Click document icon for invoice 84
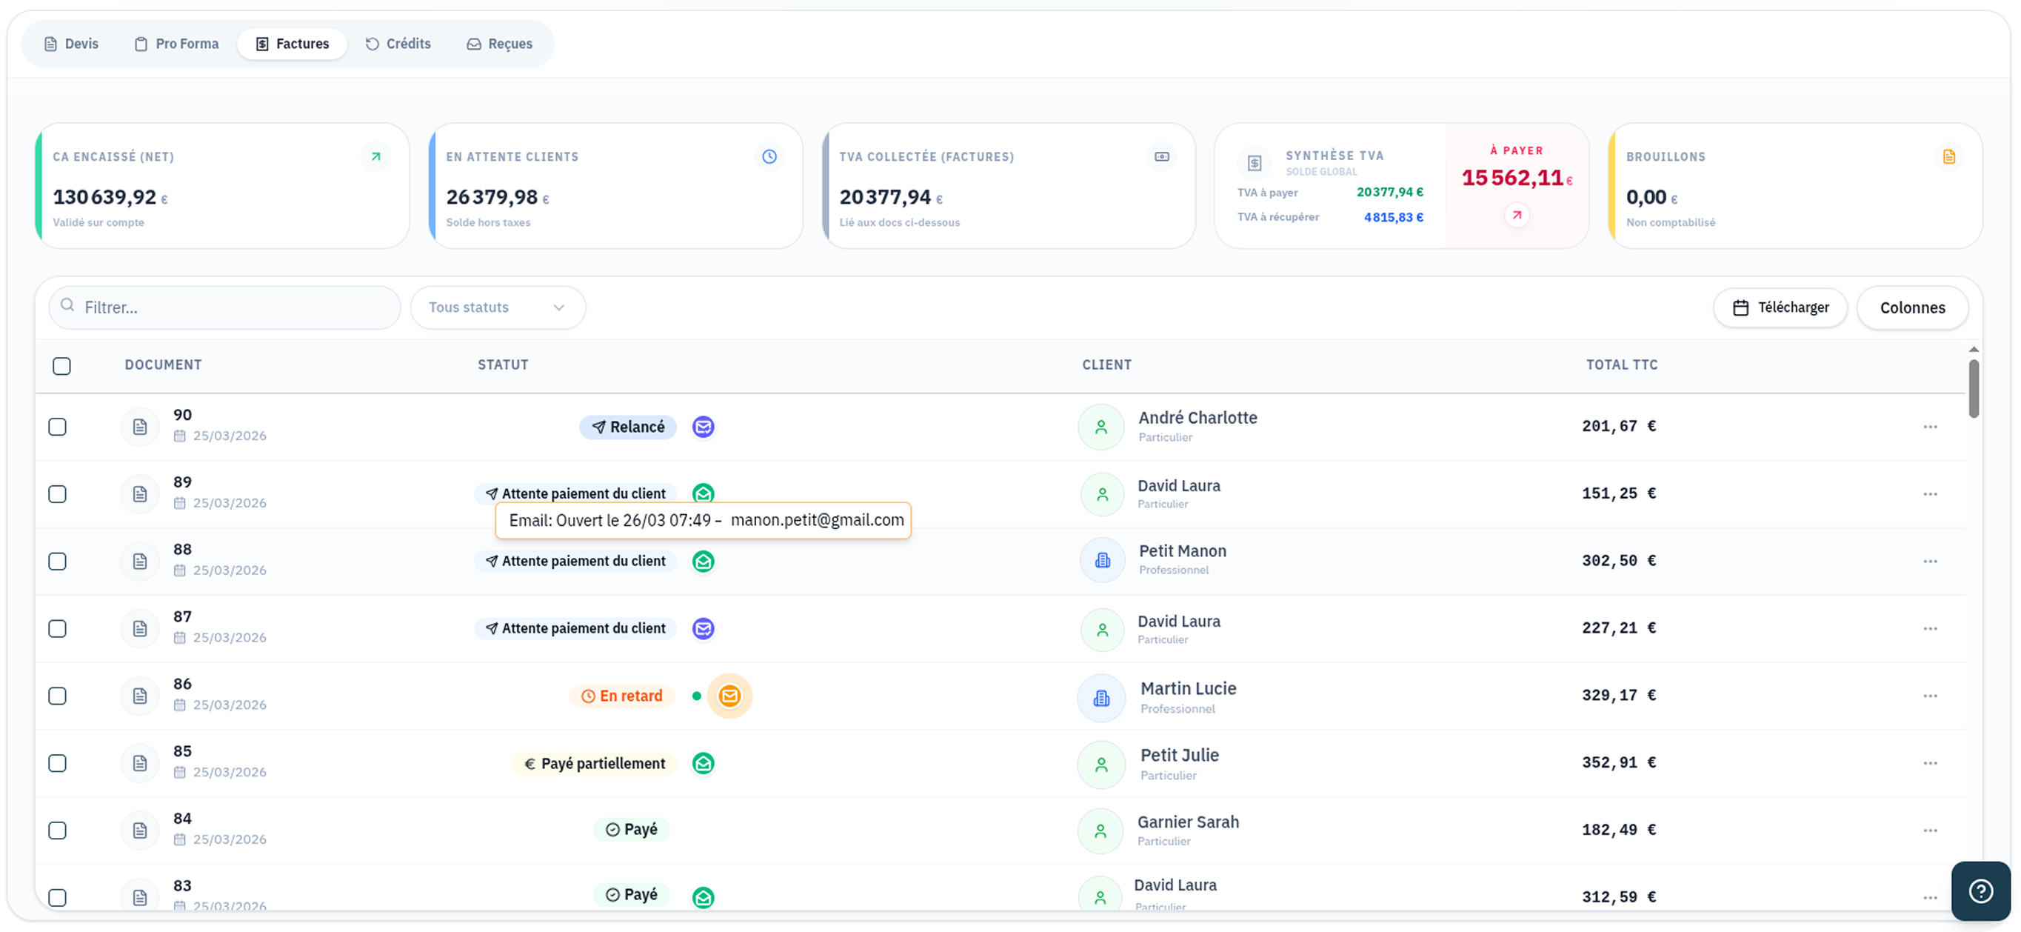This screenshot has height=932, width=2021. tap(140, 830)
